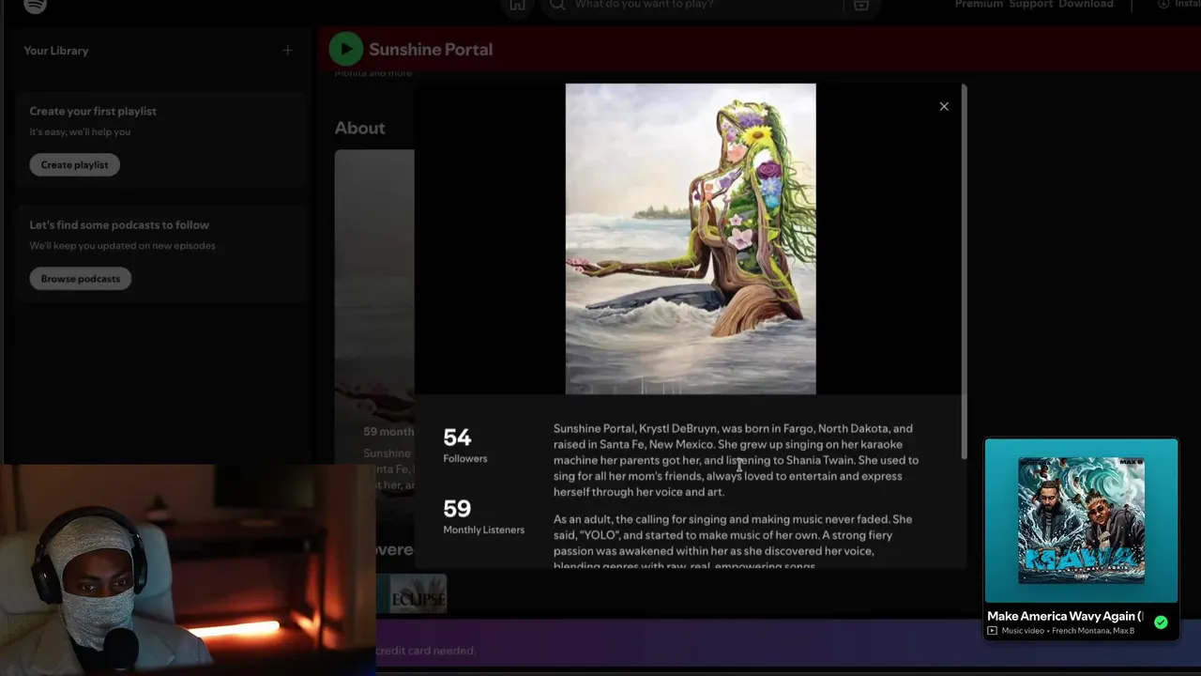The width and height of the screenshot is (1201, 676).
Task: Close the artist bio modal
Action: (x=944, y=106)
